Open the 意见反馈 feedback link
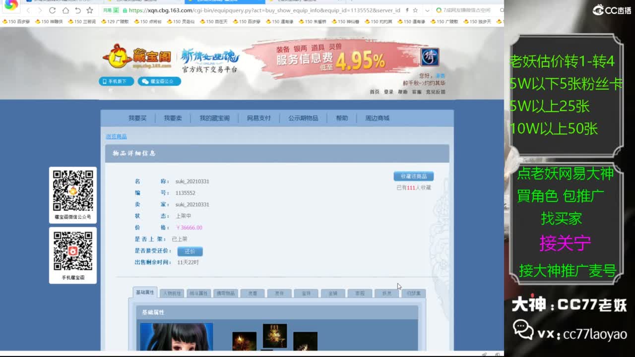The height and width of the screenshot is (357, 635). click(436, 92)
